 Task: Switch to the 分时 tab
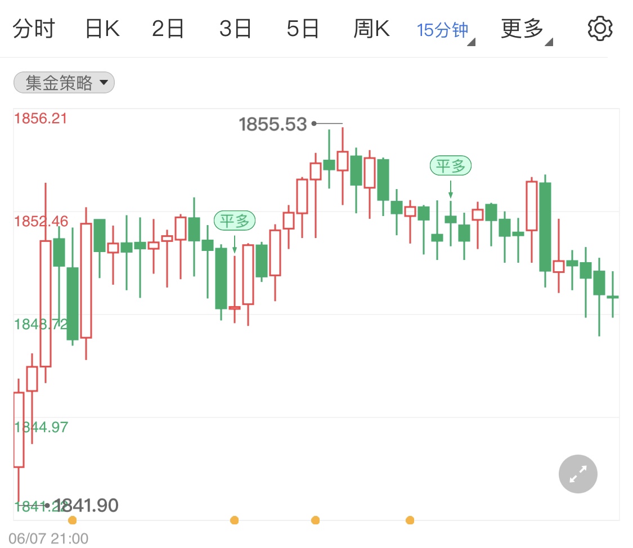click(34, 29)
